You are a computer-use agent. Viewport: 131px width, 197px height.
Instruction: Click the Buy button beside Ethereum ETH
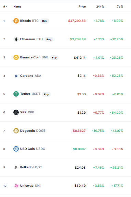[x=49, y=39]
